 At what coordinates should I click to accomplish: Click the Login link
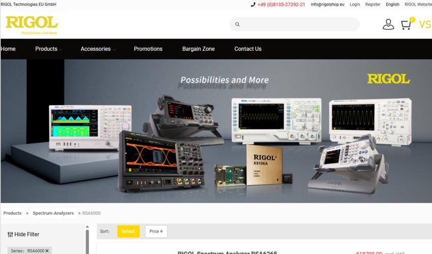coord(355,5)
